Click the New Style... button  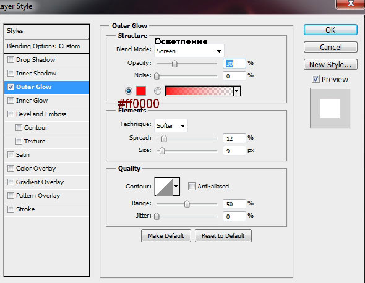tap(330, 64)
